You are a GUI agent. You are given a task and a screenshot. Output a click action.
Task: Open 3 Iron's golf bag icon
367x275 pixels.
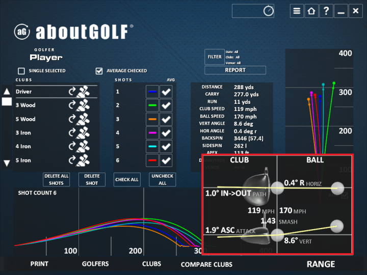(x=83, y=132)
